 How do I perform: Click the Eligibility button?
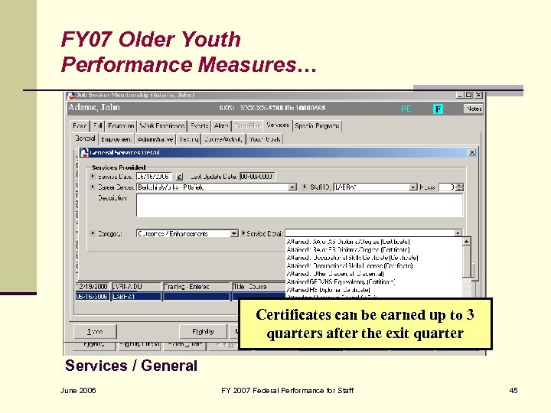(x=203, y=331)
